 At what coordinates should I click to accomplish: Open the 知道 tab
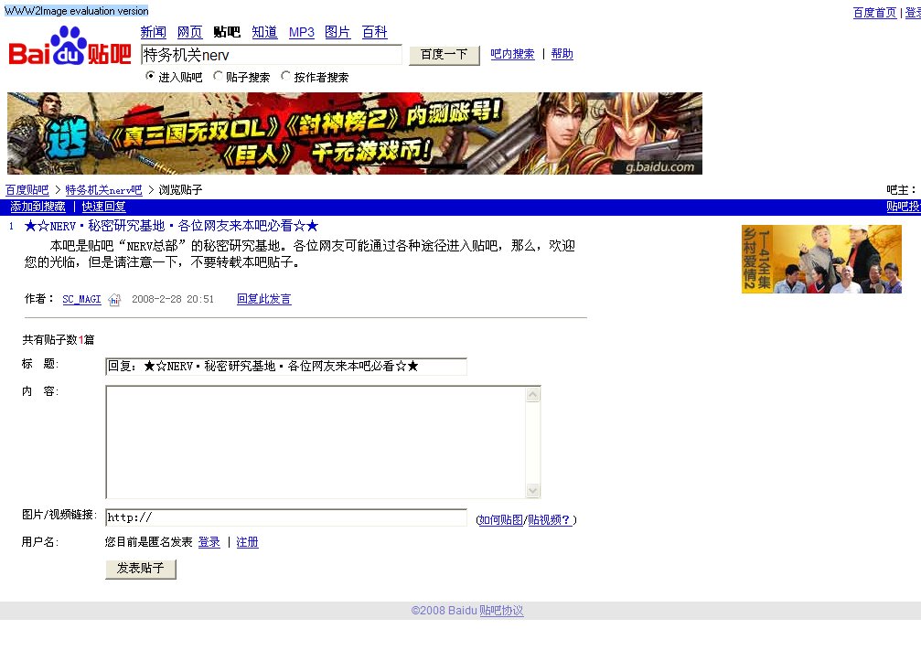coord(264,32)
